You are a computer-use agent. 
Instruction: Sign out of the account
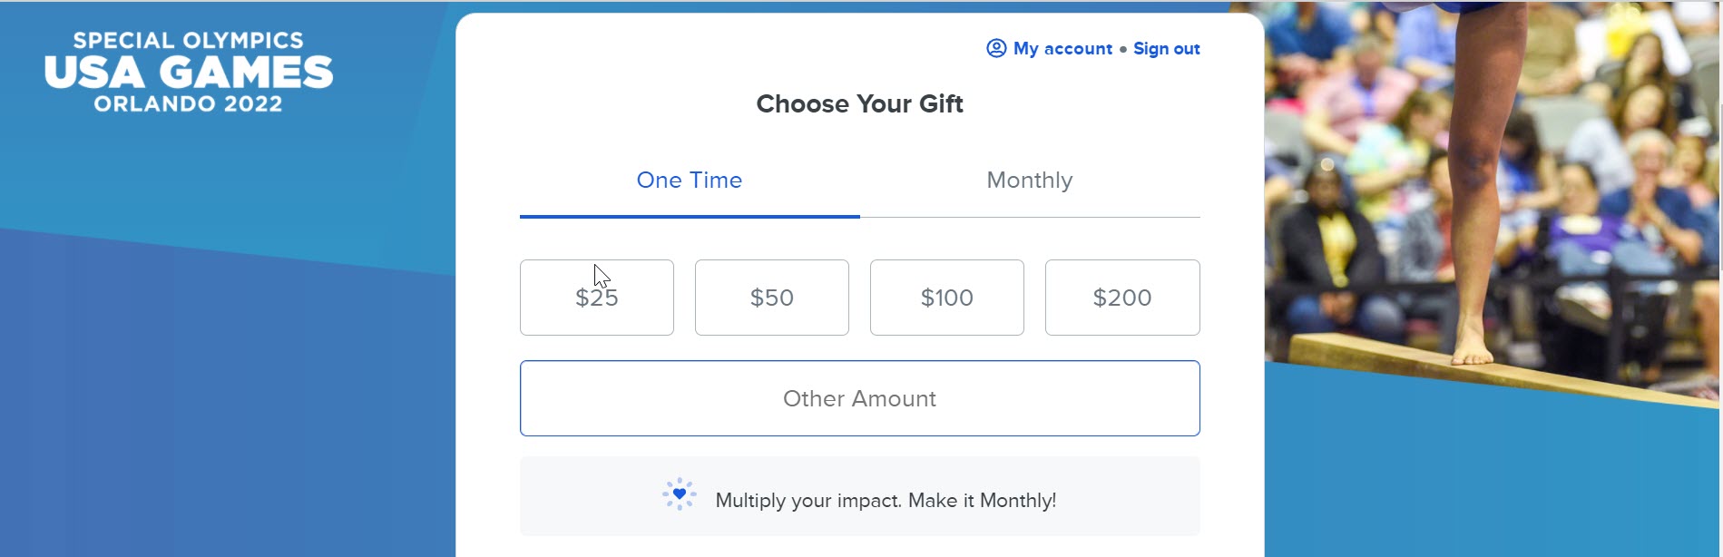[1166, 48]
